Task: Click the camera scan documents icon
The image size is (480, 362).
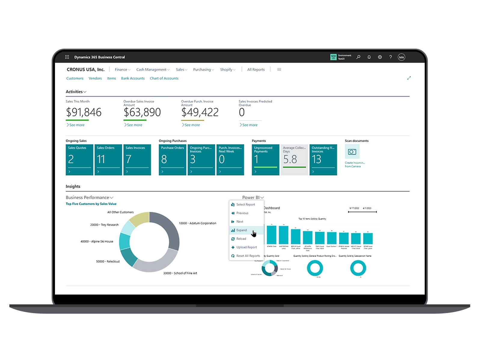Action: [x=352, y=152]
